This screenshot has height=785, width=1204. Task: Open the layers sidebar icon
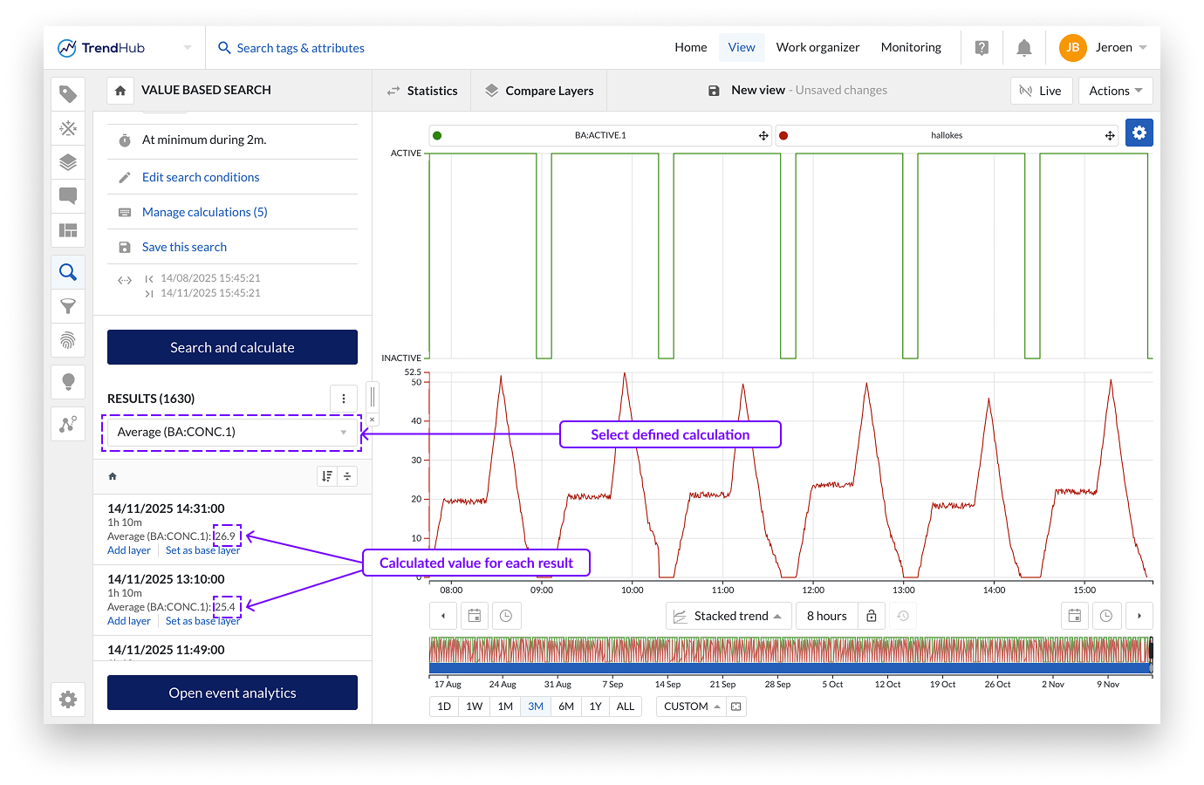[x=68, y=162]
